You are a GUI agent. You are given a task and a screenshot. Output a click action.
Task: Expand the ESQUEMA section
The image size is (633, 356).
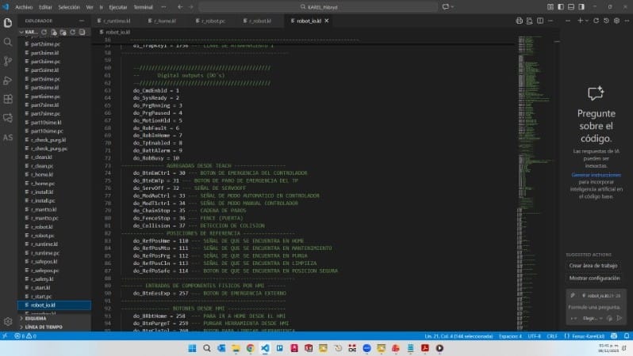point(36,318)
